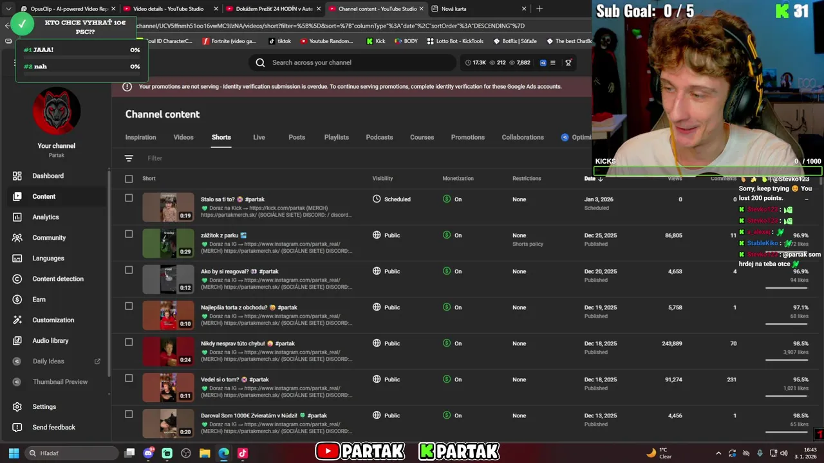The height and width of the screenshot is (463, 824).
Task: Click the Windows search box 'Hľadať'
Action: pyautogui.click(x=71, y=453)
